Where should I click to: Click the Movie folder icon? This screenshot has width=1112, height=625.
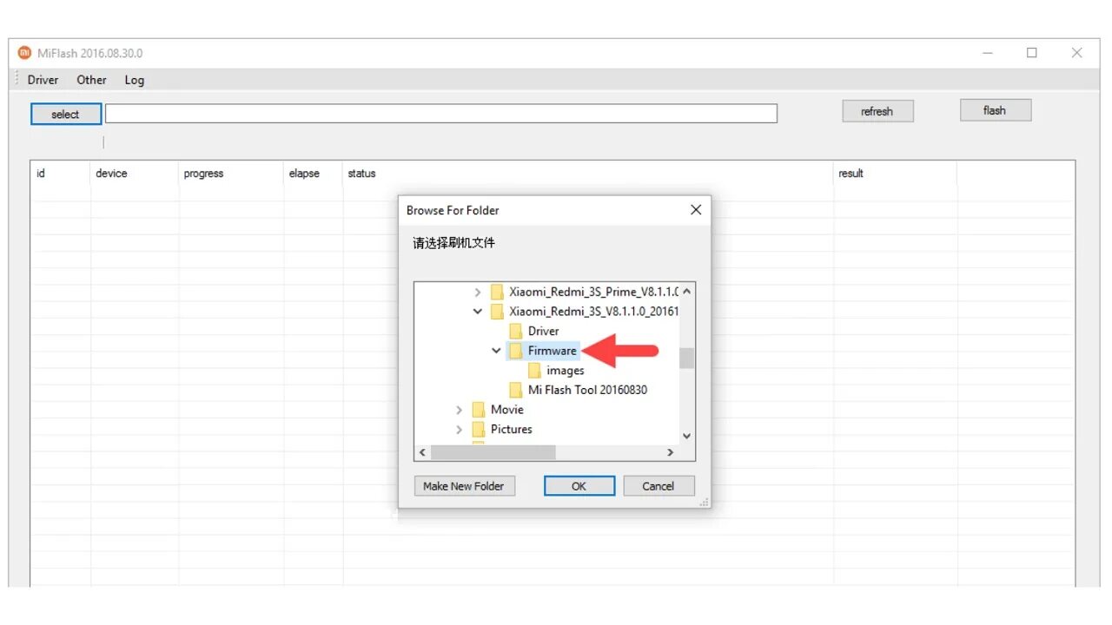[x=479, y=410]
